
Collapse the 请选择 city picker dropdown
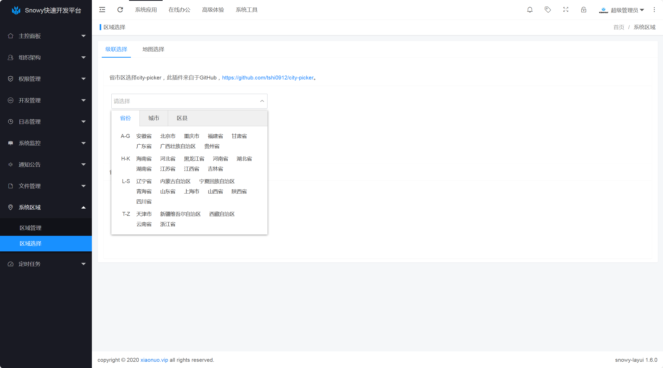pyautogui.click(x=262, y=101)
